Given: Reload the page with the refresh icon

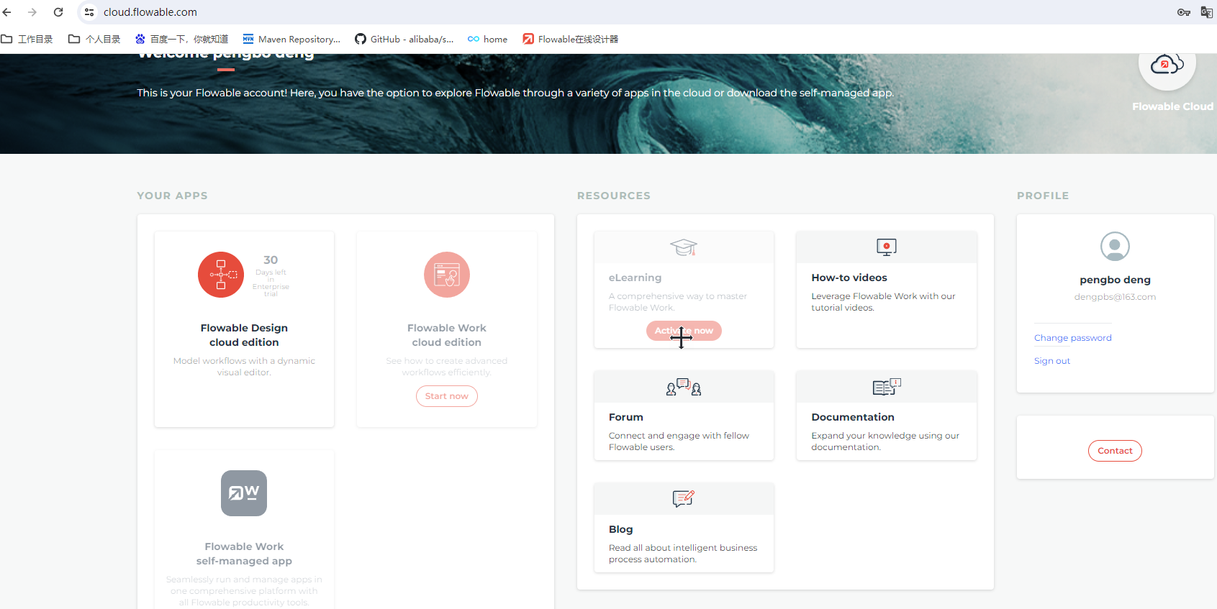Looking at the screenshot, I should pyautogui.click(x=58, y=12).
